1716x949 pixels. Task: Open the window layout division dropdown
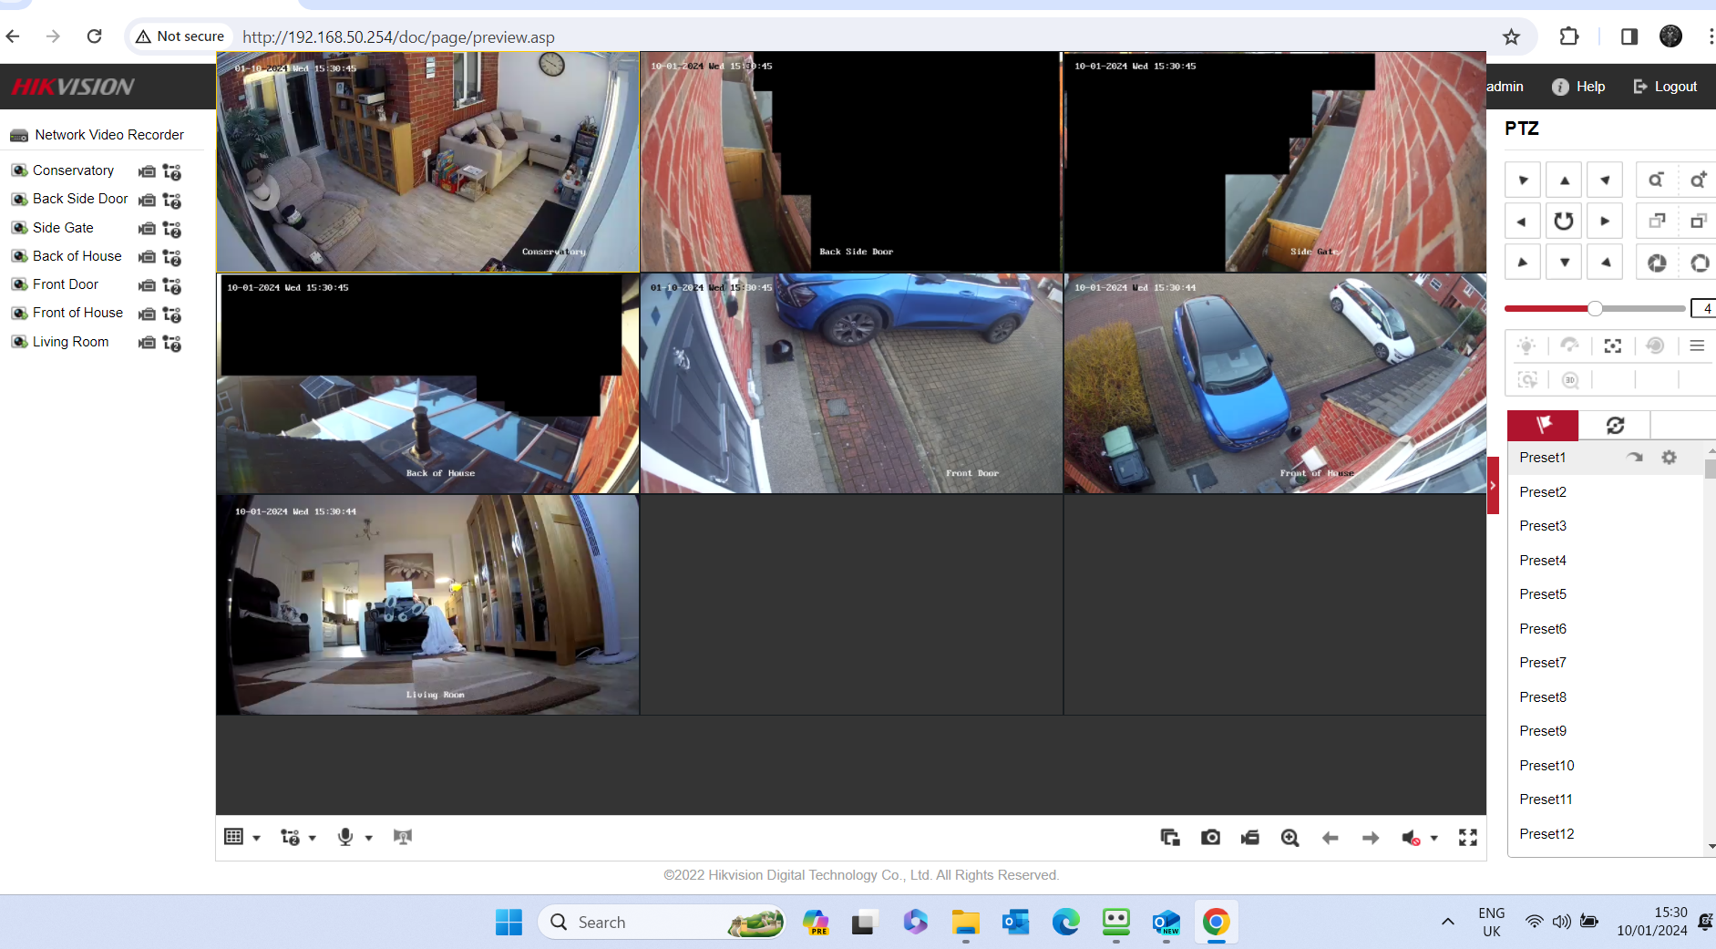[x=256, y=836]
